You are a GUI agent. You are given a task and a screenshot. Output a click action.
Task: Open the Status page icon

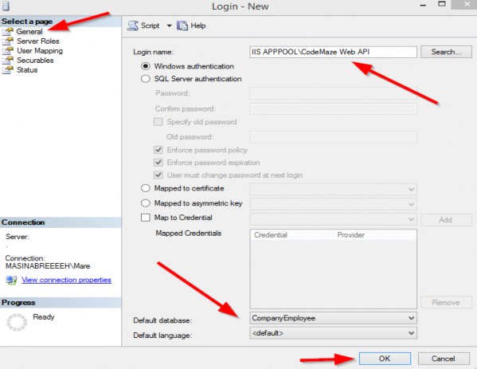click(x=8, y=69)
